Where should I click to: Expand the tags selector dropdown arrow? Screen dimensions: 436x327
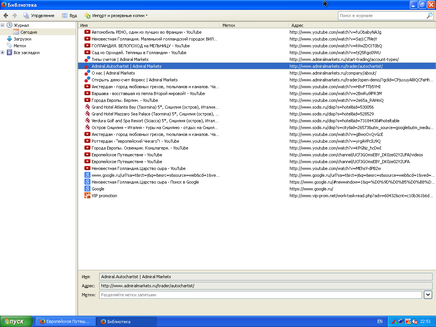coord(428,295)
